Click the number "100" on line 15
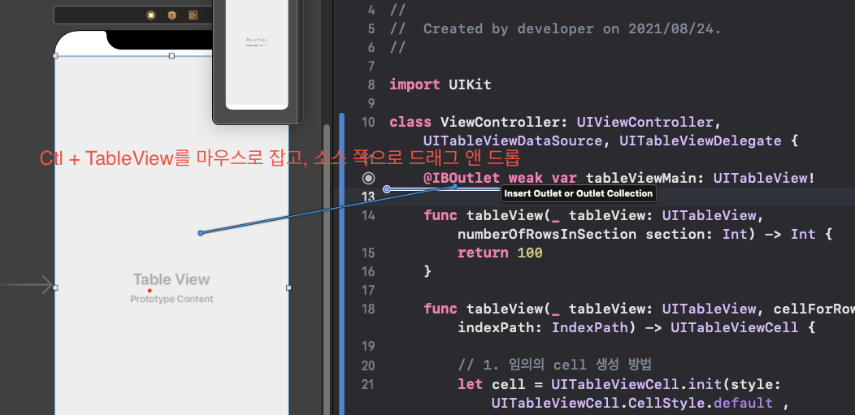This screenshot has width=855, height=415. 530,253
